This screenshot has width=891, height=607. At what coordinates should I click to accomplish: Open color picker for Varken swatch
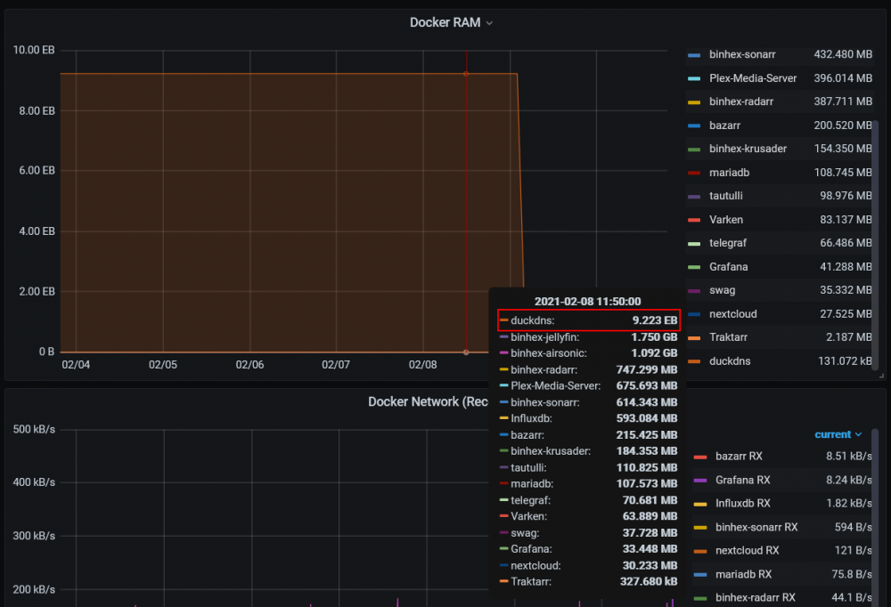tap(694, 221)
